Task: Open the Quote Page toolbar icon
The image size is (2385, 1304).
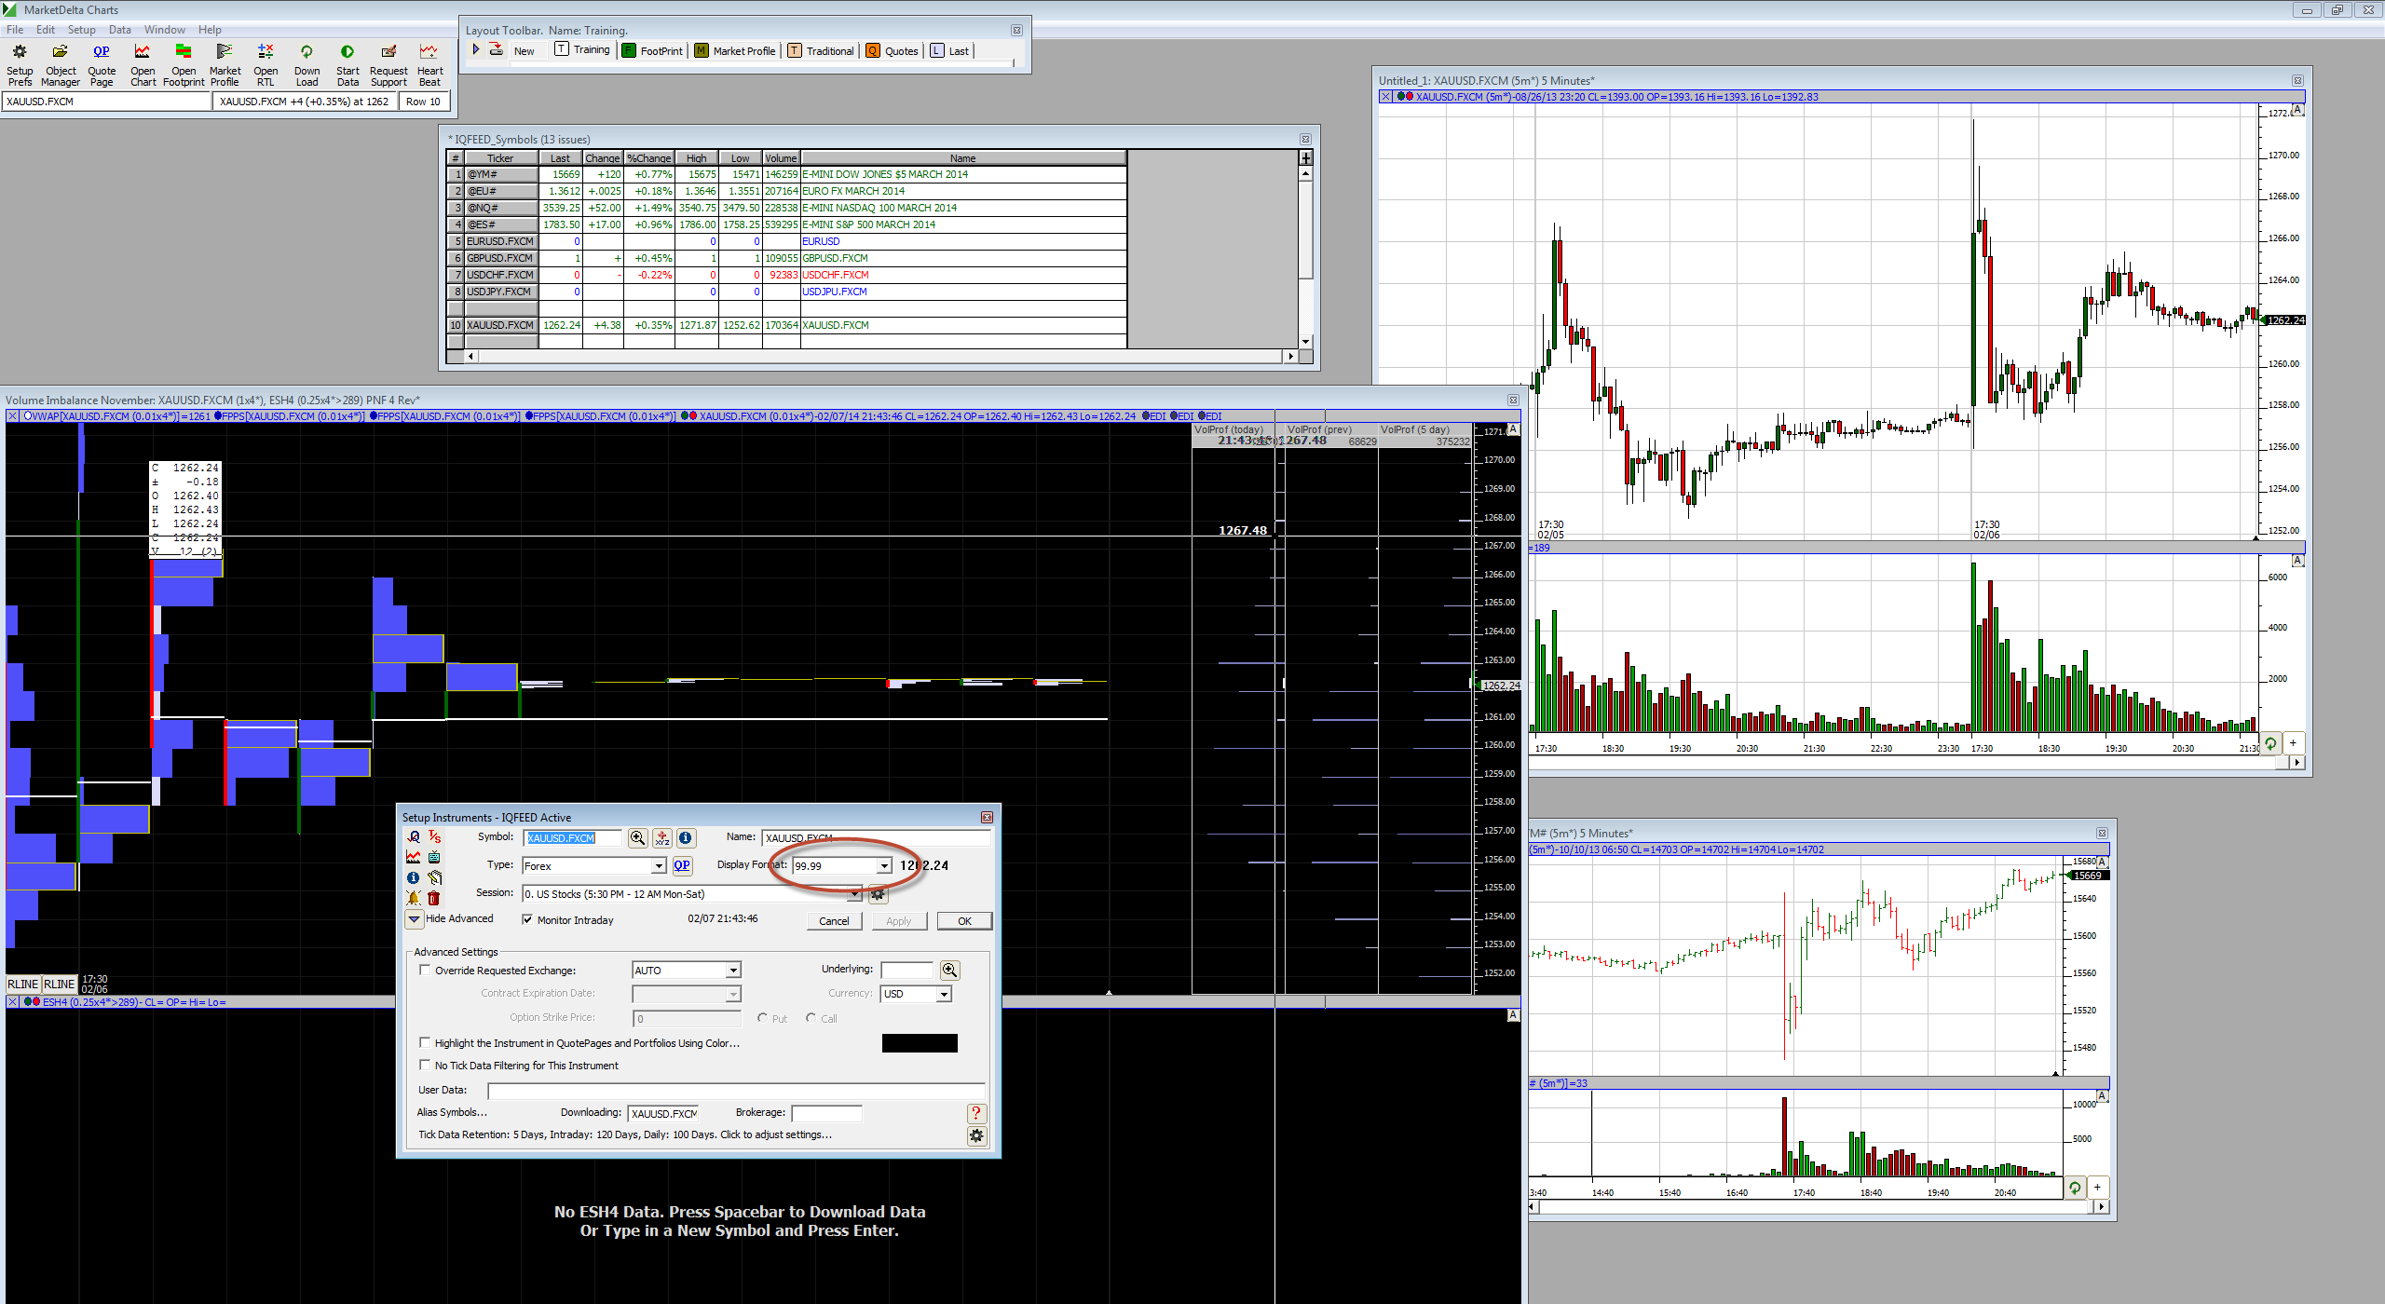Action: tap(102, 53)
